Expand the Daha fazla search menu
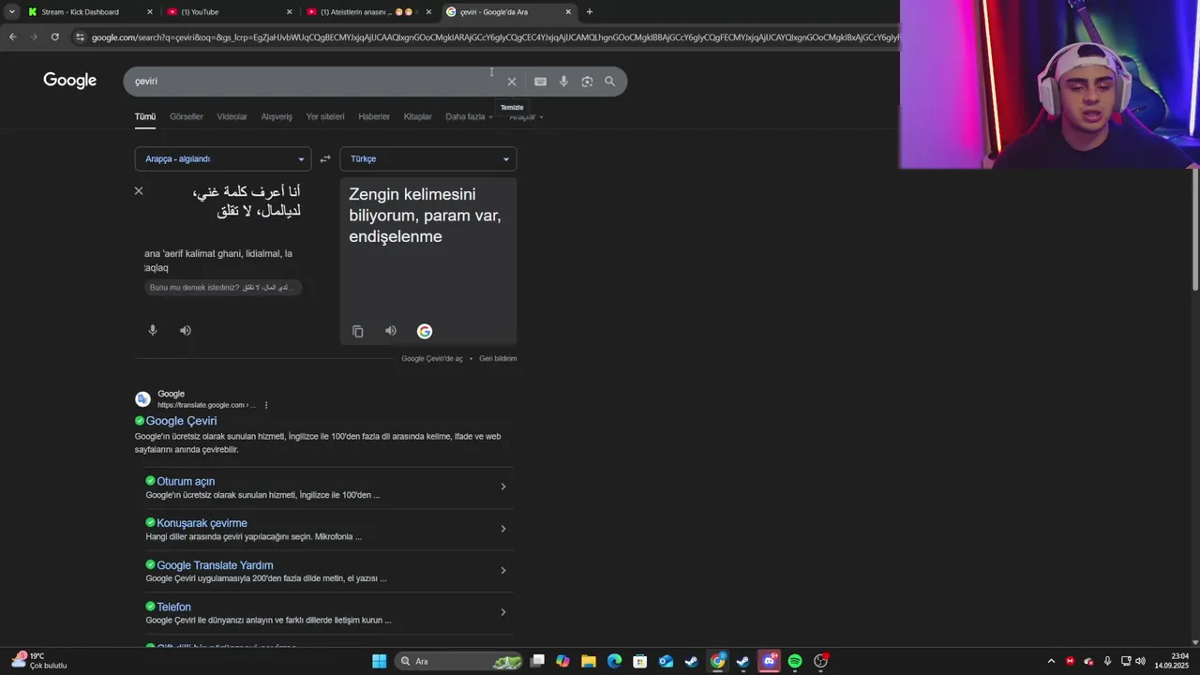Viewport: 1200px width, 675px height. click(469, 117)
